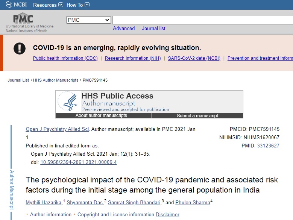Screen dimensions: 293x220
Task: Expand the How To menu
Action: (x=78, y=5)
